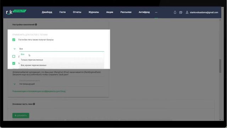Image resolution: width=227 pixels, height=128 pixels.
Task: Click the scrollbar down arrow
Action: click(220, 119)
